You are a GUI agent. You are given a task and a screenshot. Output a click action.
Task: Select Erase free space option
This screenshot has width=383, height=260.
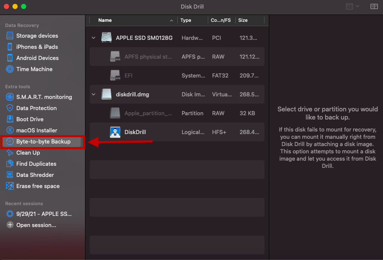[38, 186]
